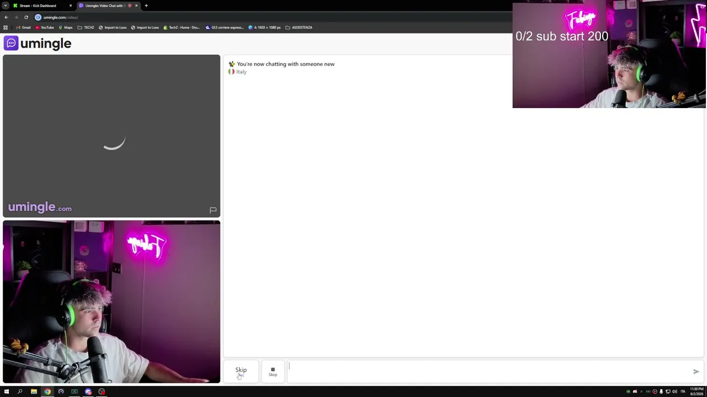Click the recording indicator on Umingle tab
The width and height of the screenshot is (707, 397).
pyautogui.click(x=130, y=6)
